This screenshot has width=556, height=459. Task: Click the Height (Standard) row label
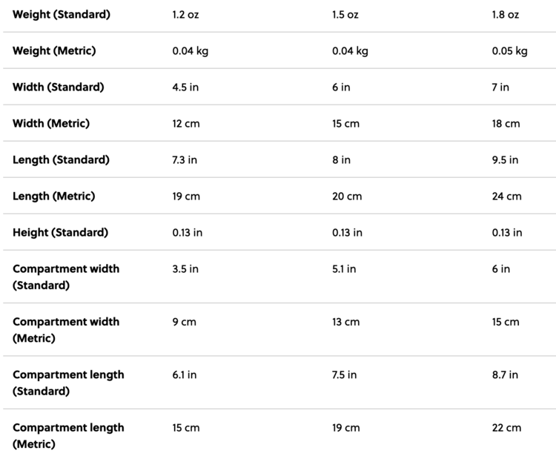coord(60,233)
